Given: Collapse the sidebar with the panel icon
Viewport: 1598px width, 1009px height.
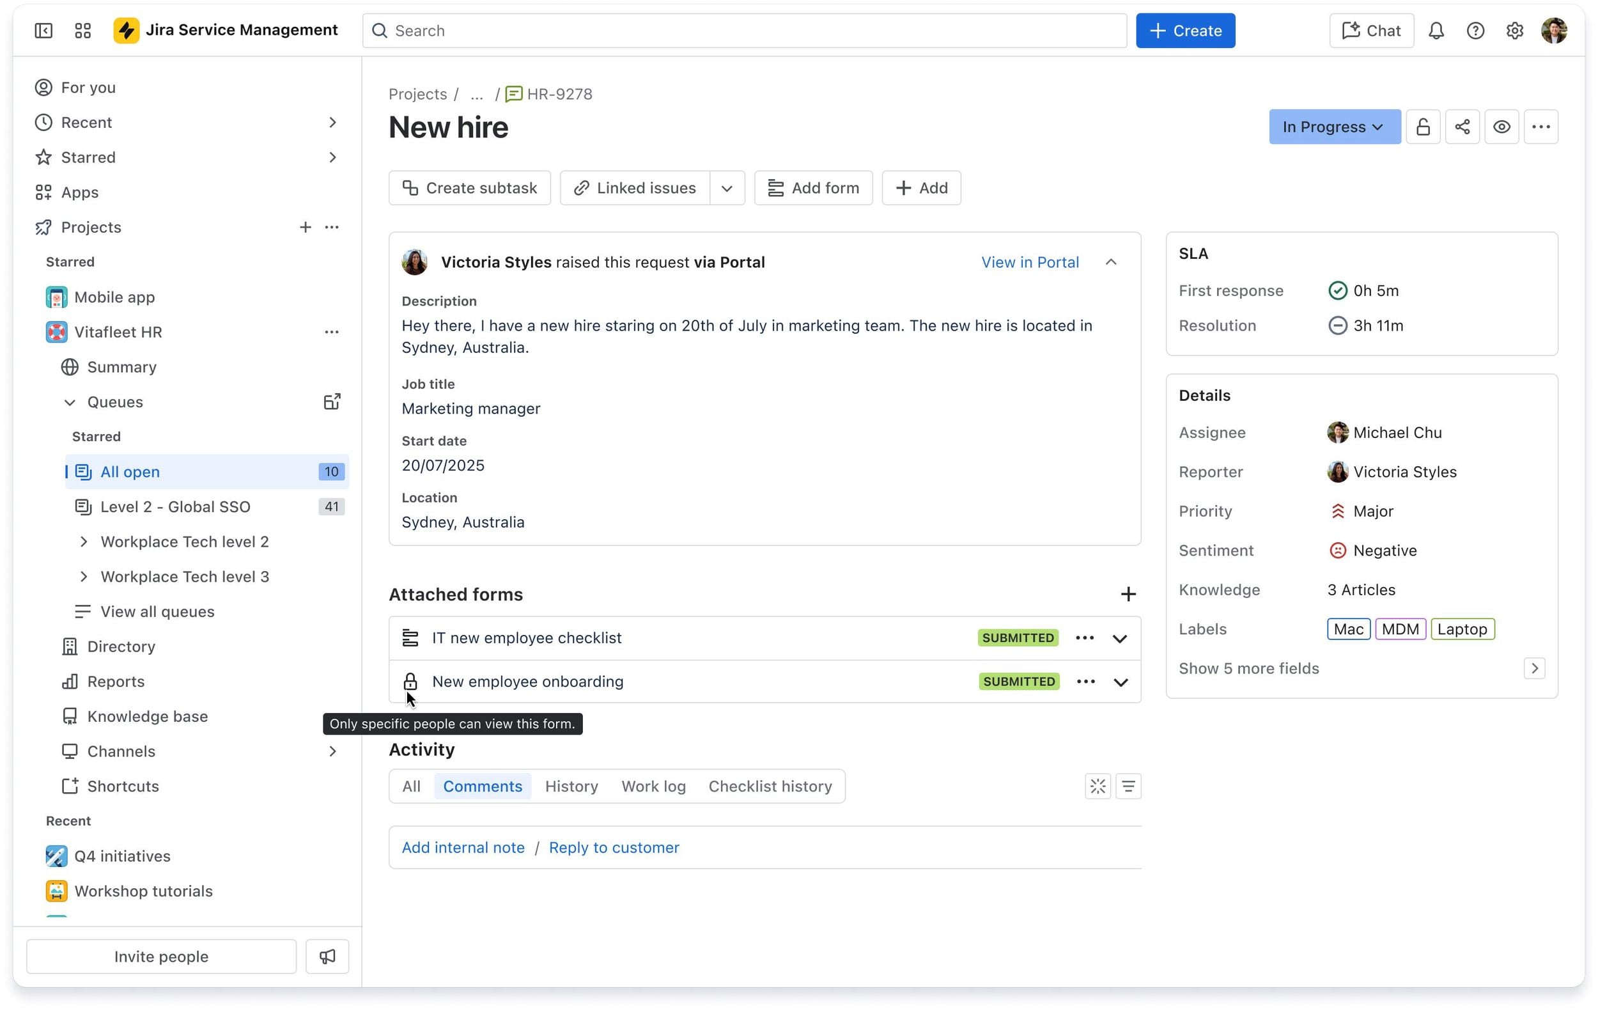Looking at the screenshot, I should [x=44, y=31].
